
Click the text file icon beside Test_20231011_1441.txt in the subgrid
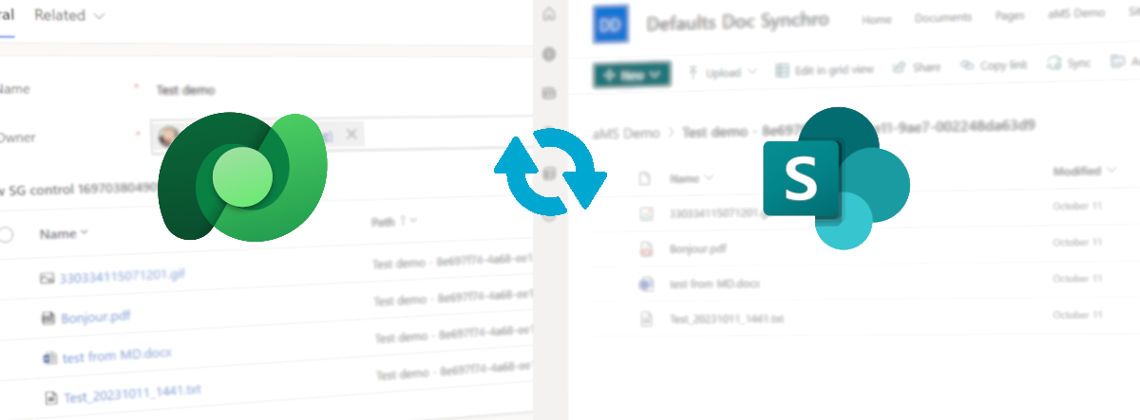pyautogui.click(x=51, y=398)
